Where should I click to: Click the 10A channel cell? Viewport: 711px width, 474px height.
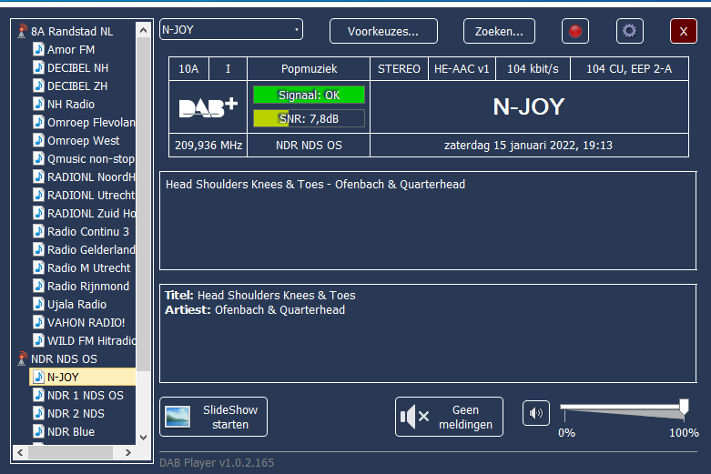tap(188, 69)
